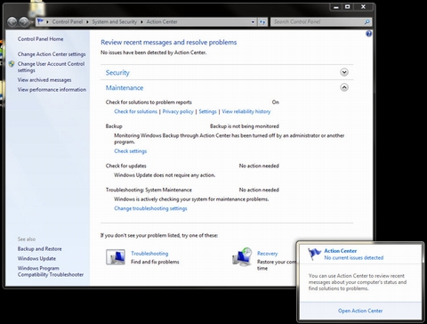427x324 pixels.
Task: Open the recent pages dropdown beside Forward button
Action: click(x=31, y=22)
